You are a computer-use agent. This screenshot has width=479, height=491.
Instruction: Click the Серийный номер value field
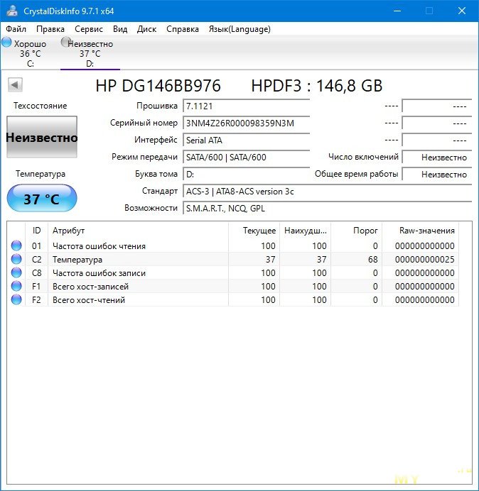tap(246, 123)
